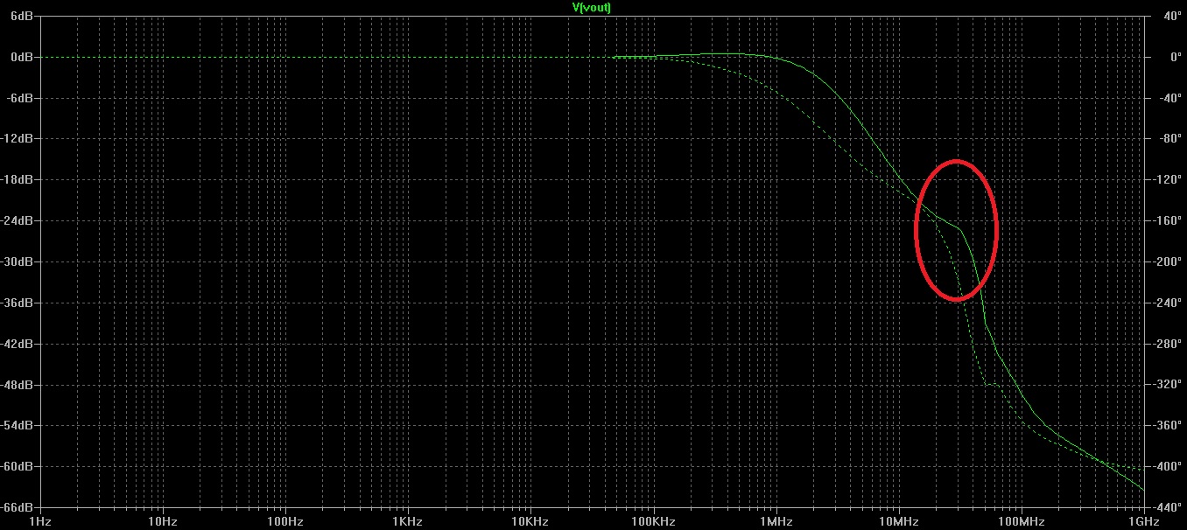Click the -360° phase axis label
1187x530 pixels.
coord(1166,425)
